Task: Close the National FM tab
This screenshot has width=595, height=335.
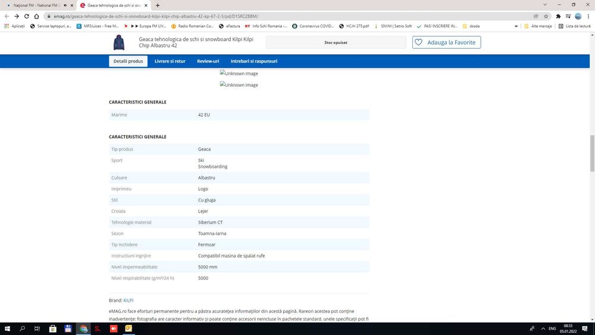Action: tap(72, 5)
